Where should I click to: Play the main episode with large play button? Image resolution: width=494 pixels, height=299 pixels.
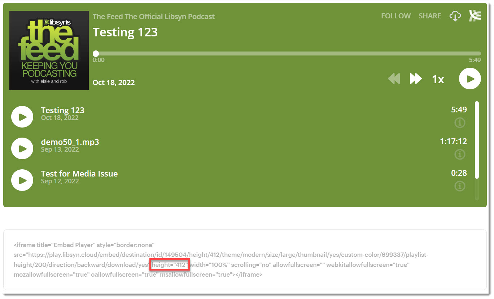pos(470,79)
